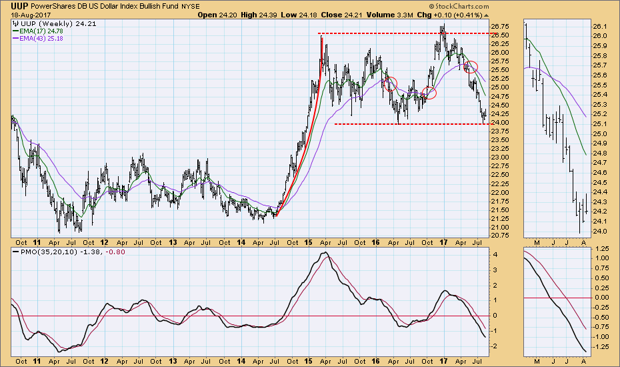Image resolution: width=620 pixels, height=367 pixels.
Task: Click the 24.00 price axis label on main chart
Action: click(x=499, y=123)
